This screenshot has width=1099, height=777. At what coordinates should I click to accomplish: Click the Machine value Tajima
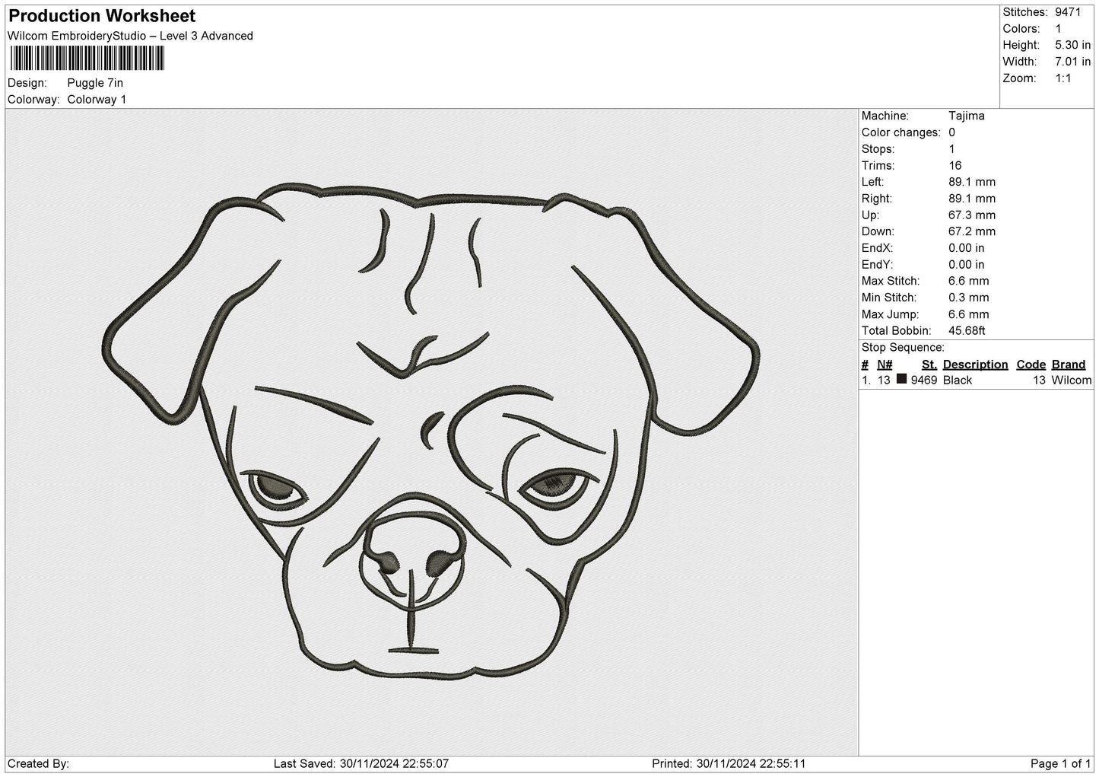point(966,116)
